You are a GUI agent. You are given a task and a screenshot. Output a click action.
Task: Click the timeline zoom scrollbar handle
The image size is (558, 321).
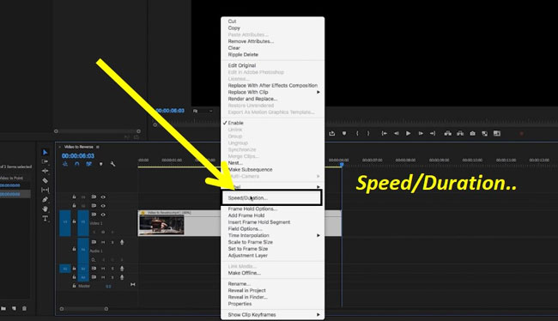(x=84, y=309)
